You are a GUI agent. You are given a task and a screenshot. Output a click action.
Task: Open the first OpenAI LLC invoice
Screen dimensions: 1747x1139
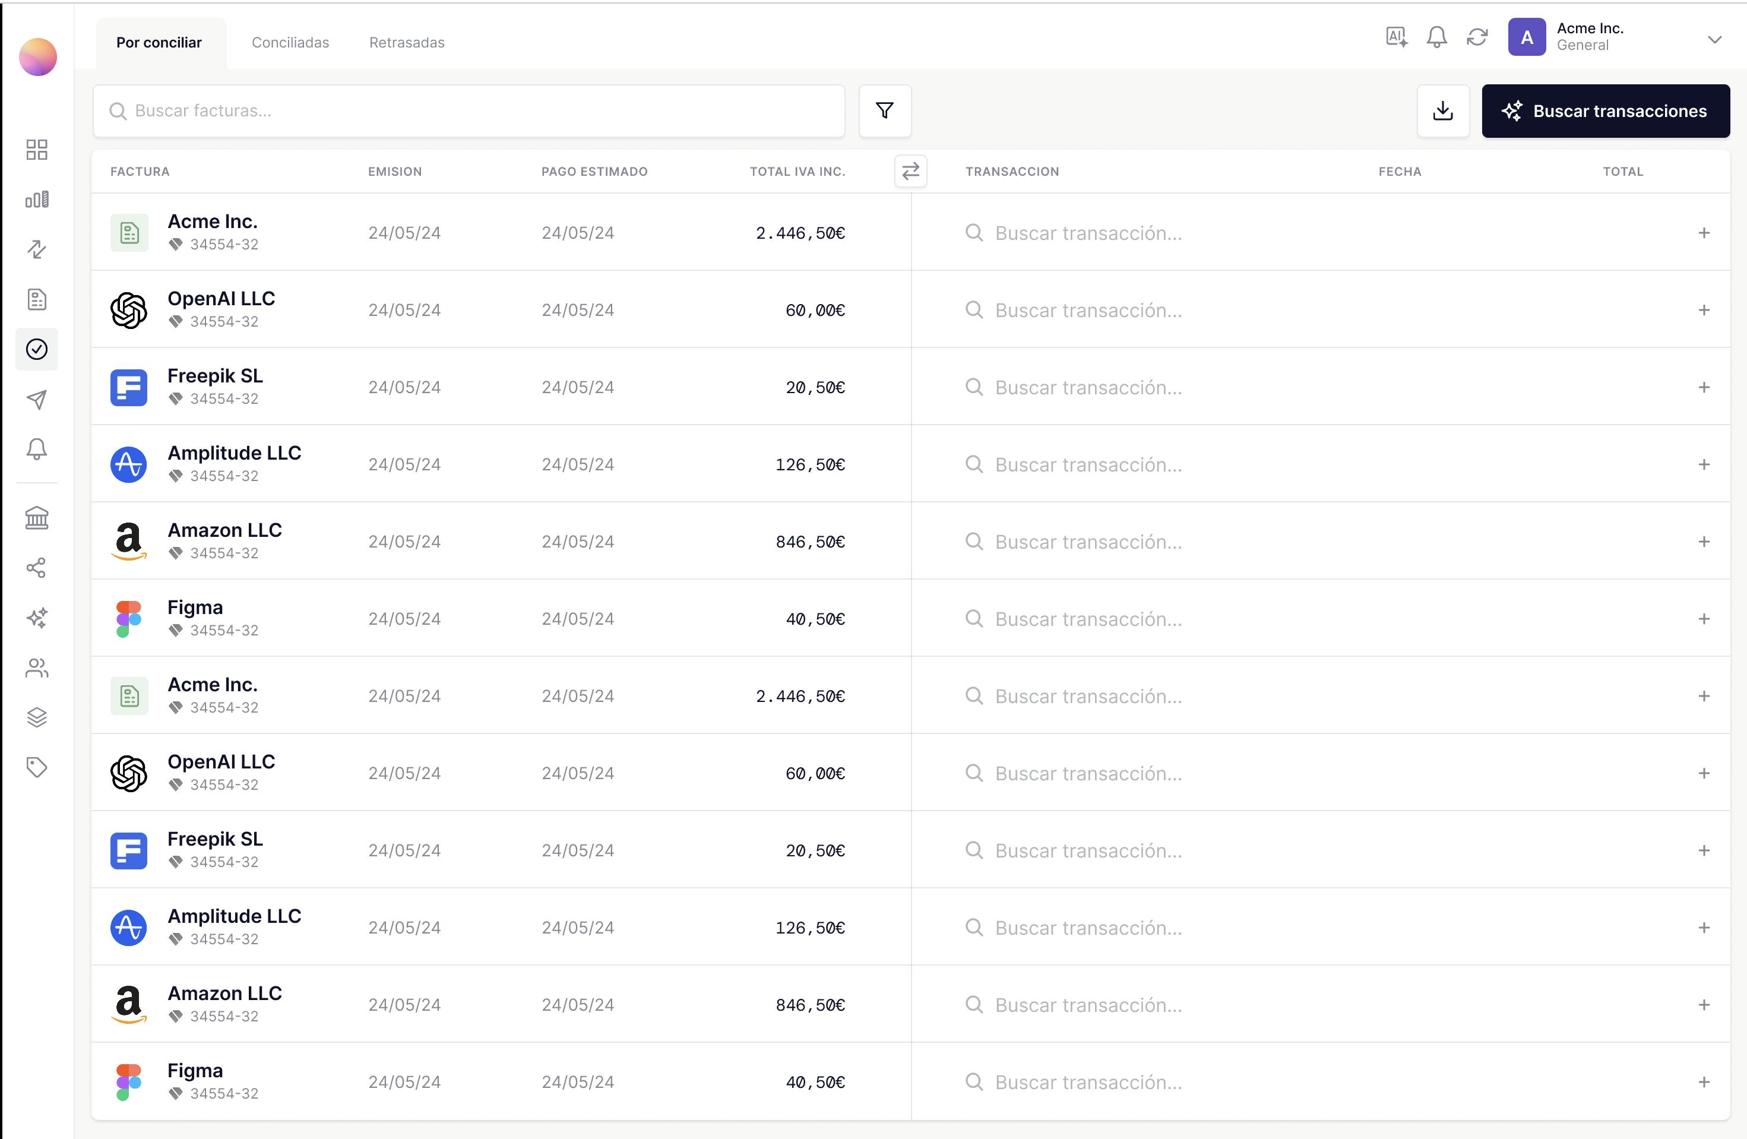221,299
